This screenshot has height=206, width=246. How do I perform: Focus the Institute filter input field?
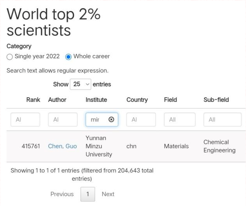point(97,120)
